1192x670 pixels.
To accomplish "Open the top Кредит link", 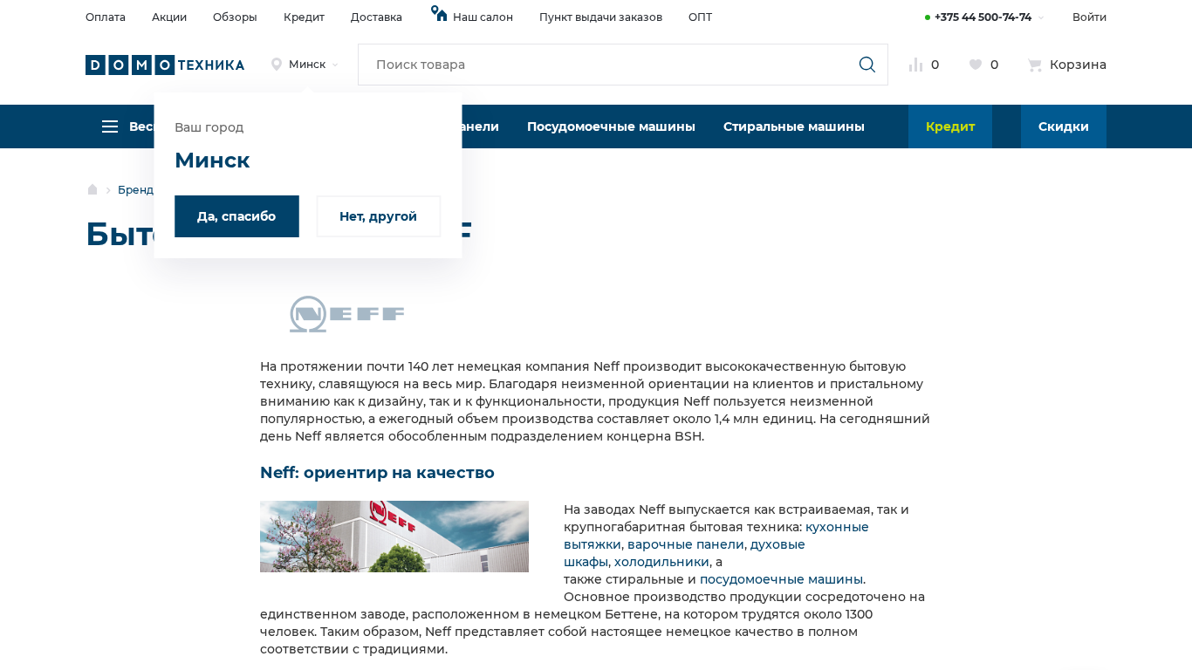I will (x=304, y=17).
